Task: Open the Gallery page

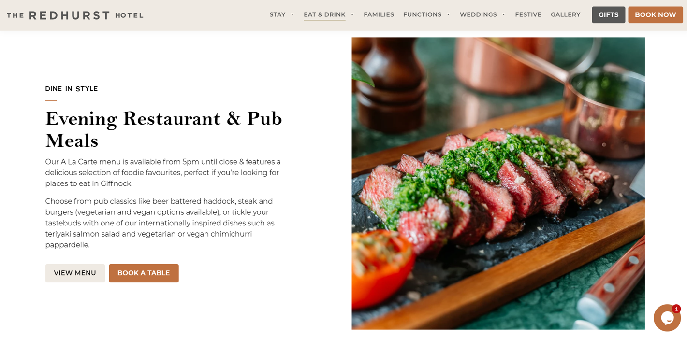Action: click(565, 15)
